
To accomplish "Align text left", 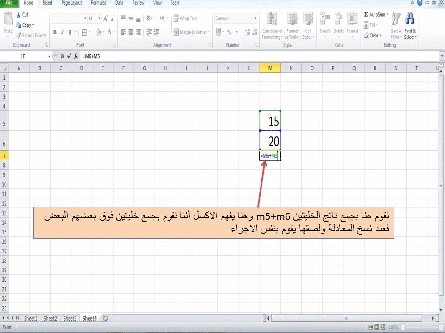I will 123,32.
